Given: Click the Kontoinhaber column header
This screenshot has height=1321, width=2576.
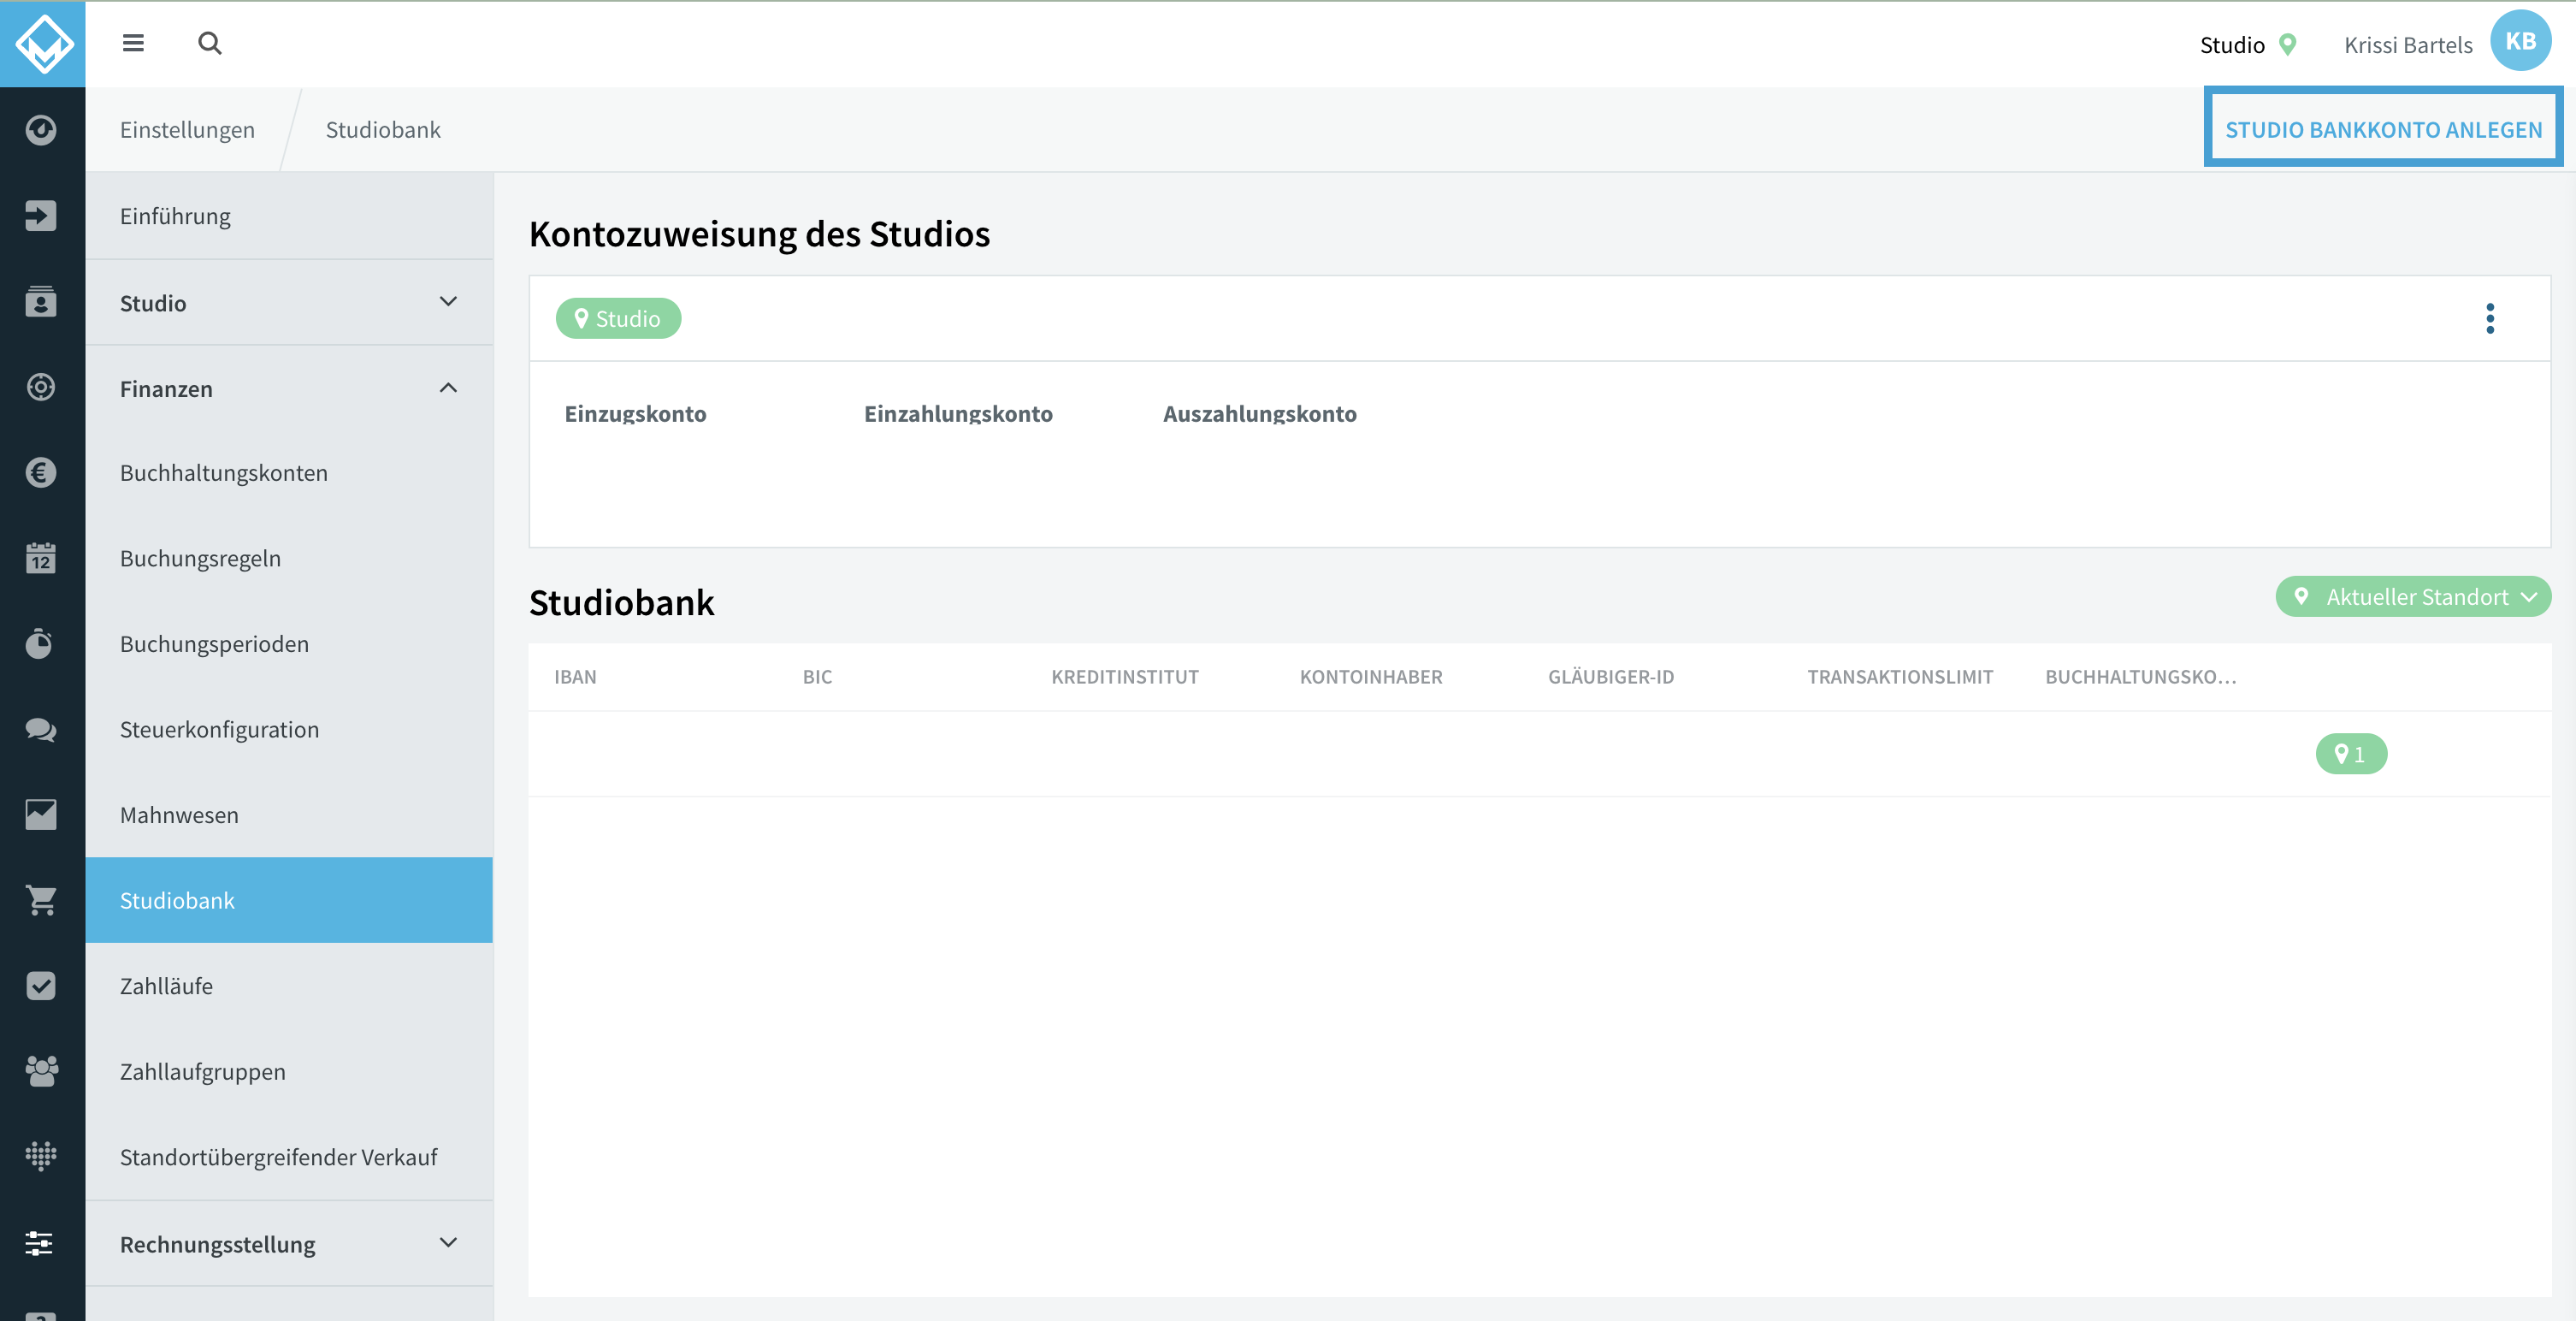Looking at the screenshot, I should pos(1371,678).
